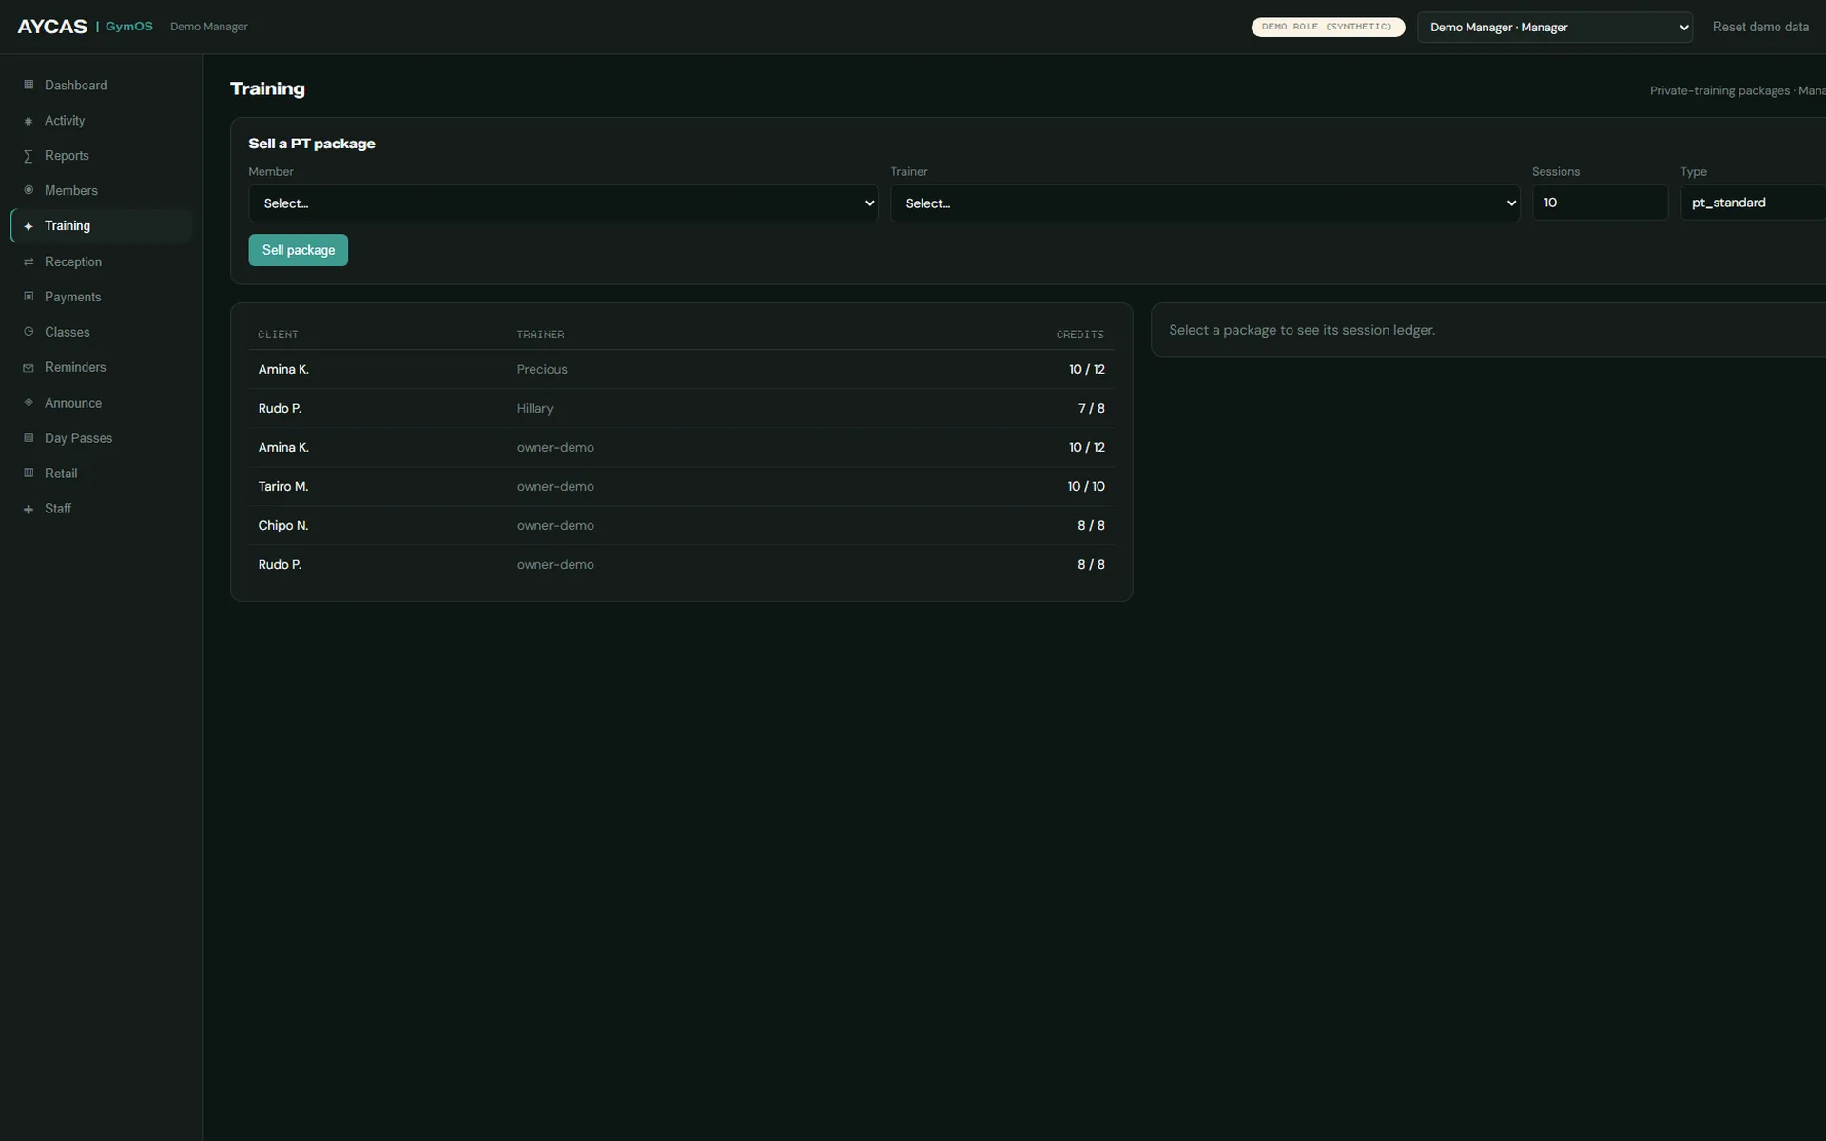Open the Demo Manager role dropdown
This screenshot has width=1826, height=1141.
(x=1555, y=28)
